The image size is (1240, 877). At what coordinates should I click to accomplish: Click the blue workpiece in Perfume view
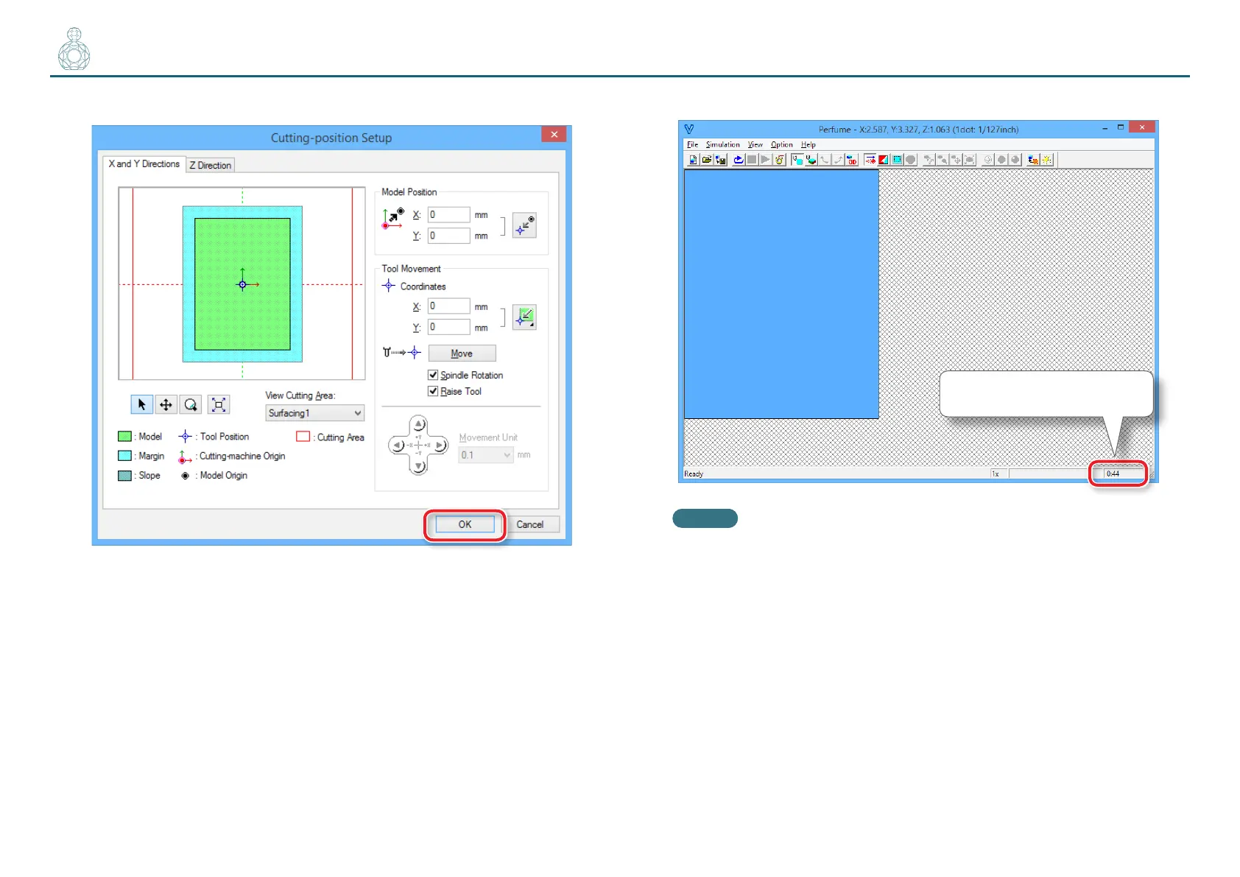[781, 294]
